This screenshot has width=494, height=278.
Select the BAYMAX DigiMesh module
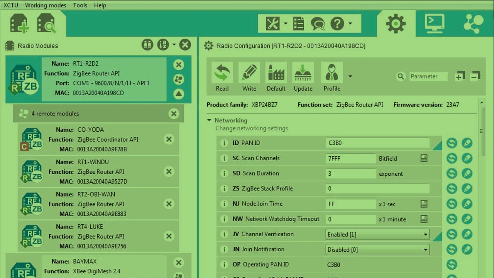(x=98, y=266)
